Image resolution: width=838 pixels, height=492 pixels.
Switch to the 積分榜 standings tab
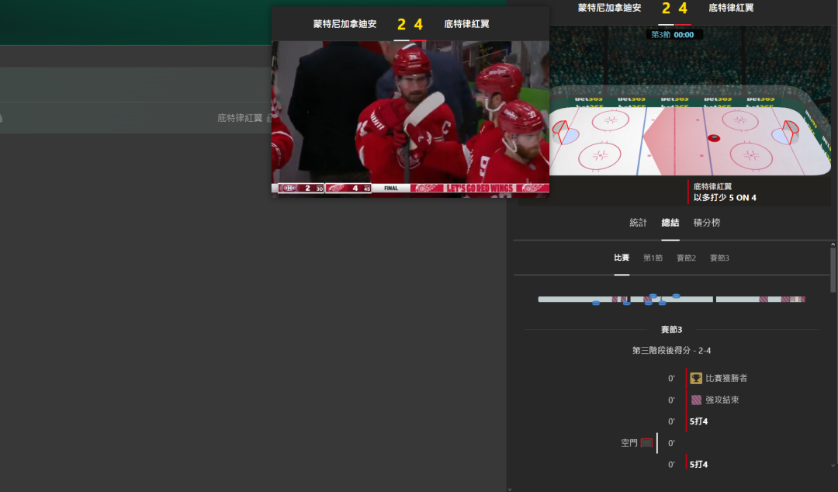coord(706,223)
